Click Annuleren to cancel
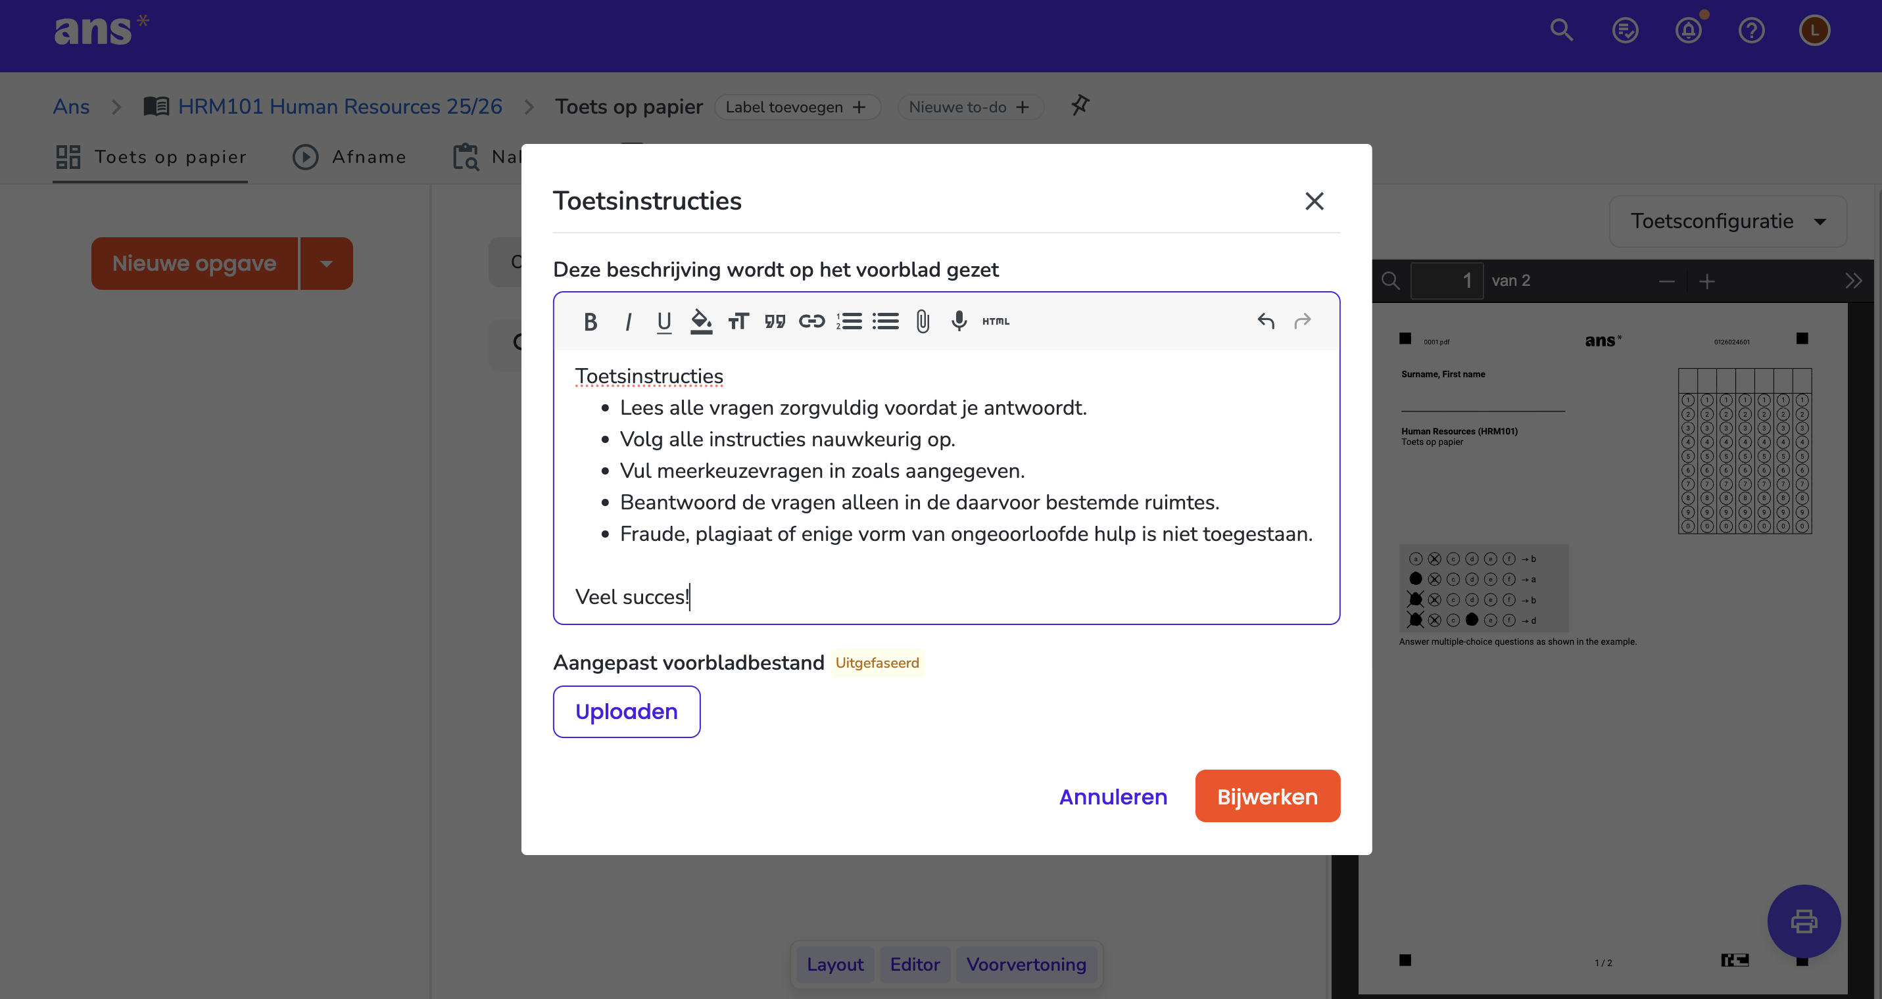This screenshot has width=1882, height=999. 1113,797
